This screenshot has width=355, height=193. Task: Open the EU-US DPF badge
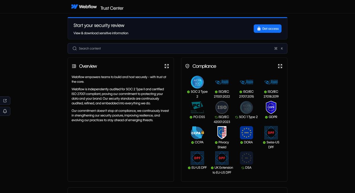tap(197, 158)
